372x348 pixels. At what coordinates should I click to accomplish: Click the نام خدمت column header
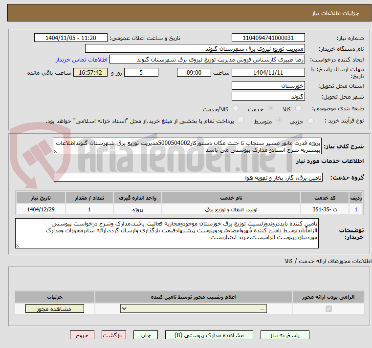click(231, 198)
